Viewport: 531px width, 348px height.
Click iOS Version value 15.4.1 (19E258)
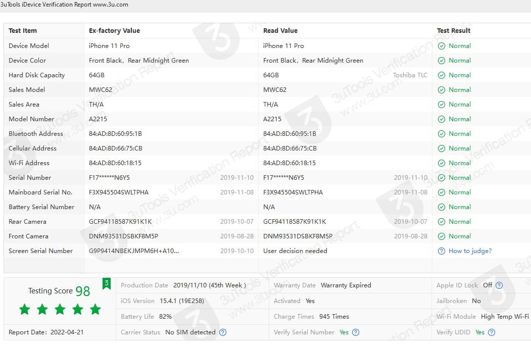pos(182,301)
